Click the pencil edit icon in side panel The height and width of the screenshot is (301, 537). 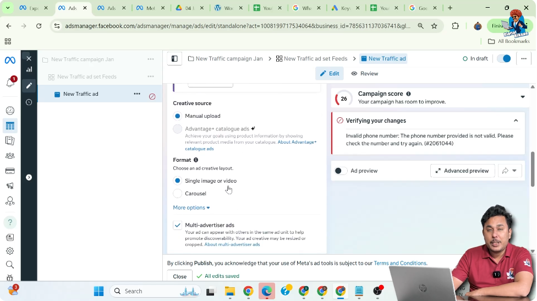(29, 86)
